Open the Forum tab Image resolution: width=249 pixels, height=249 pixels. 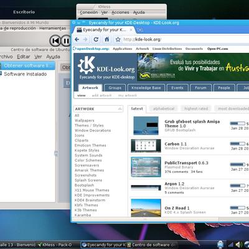[x=200, y=88]
